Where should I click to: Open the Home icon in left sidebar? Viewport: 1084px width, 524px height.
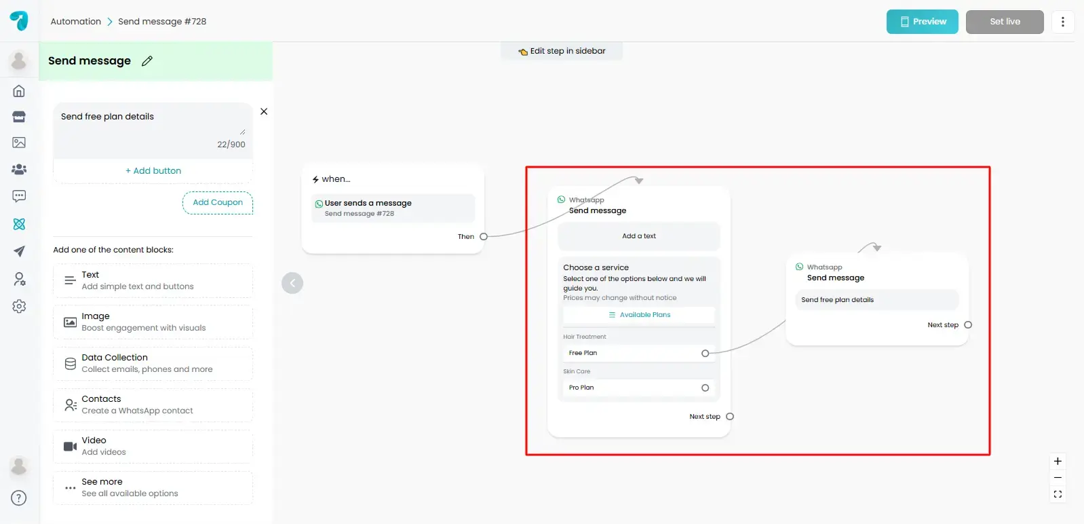tap(19, 91)
